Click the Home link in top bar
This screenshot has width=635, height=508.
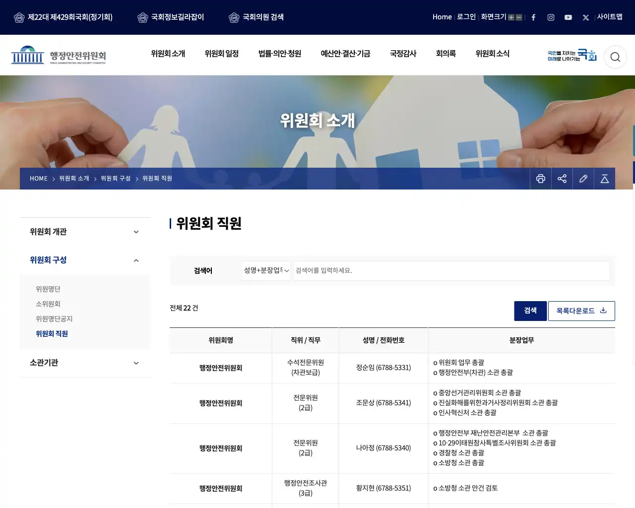(442, 17)
